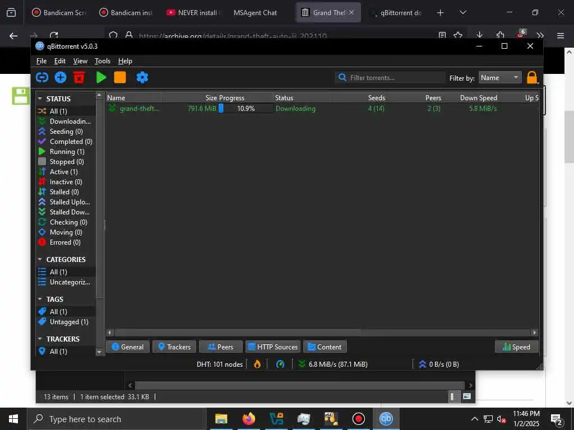Click the Windows Start button
Image resolution: width=574 pixels, height=430 pixels.
tap(13, 419)
